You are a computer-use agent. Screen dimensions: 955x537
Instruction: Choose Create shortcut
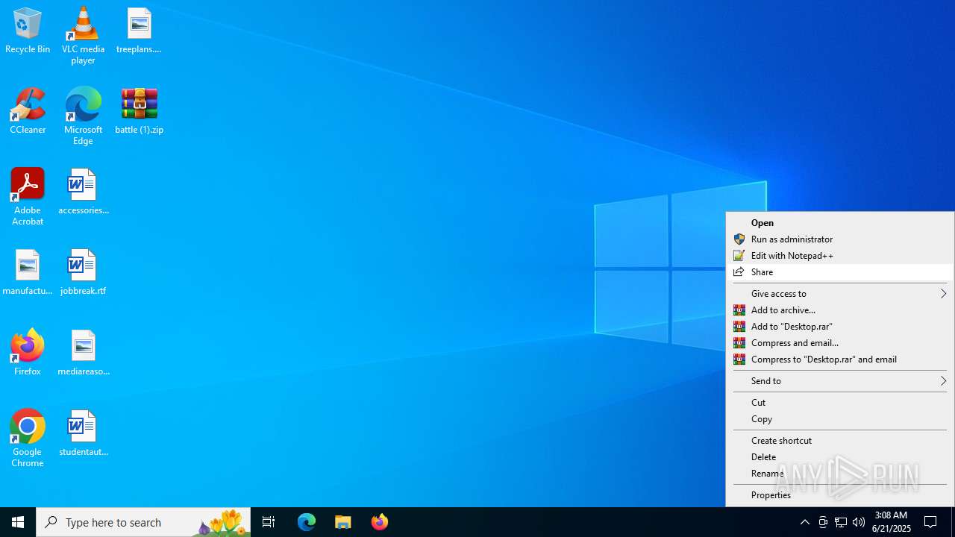[x=840, y=441]
